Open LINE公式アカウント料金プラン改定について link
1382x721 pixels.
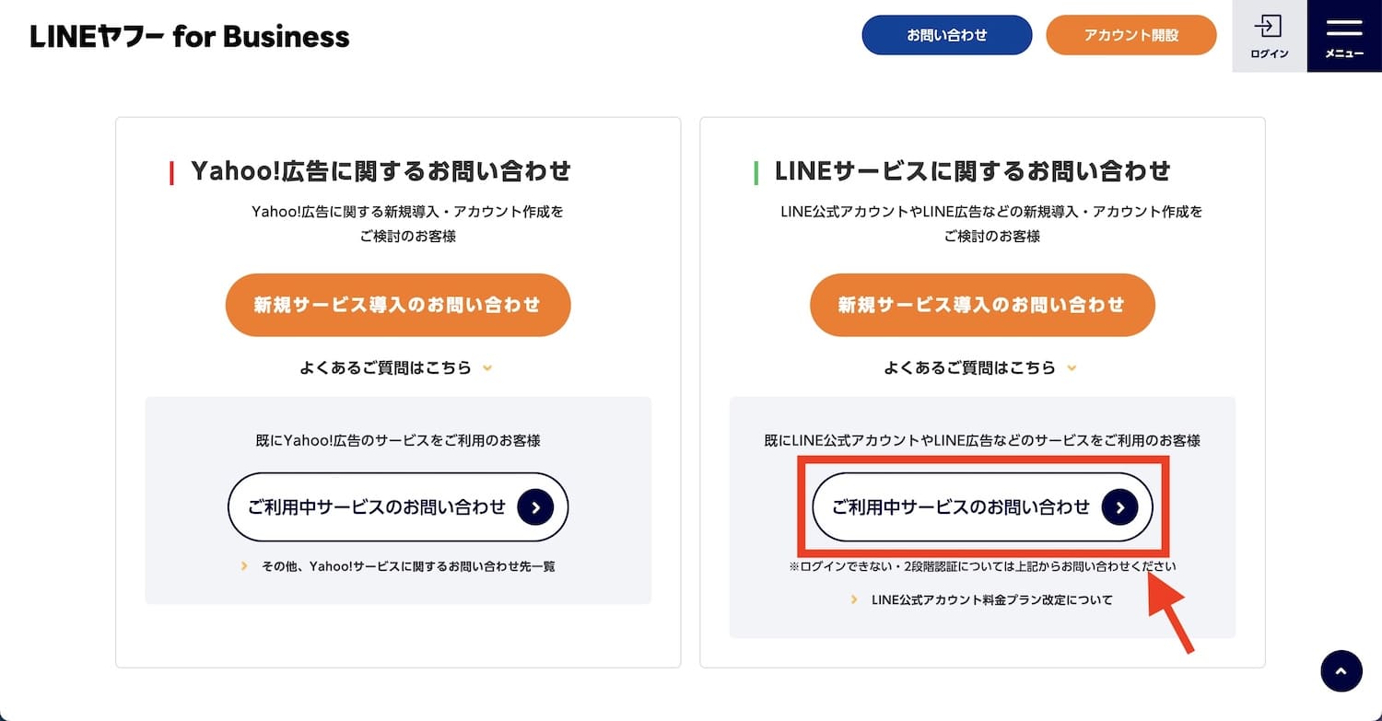pos(992,599)
